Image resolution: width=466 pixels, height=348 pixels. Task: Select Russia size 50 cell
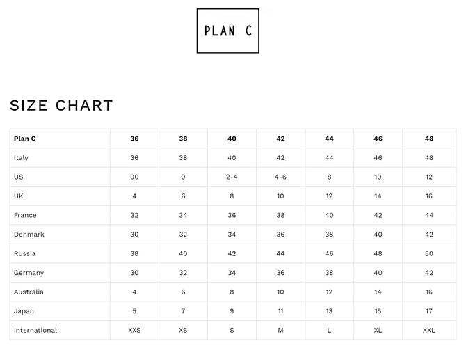coord(429,254)
